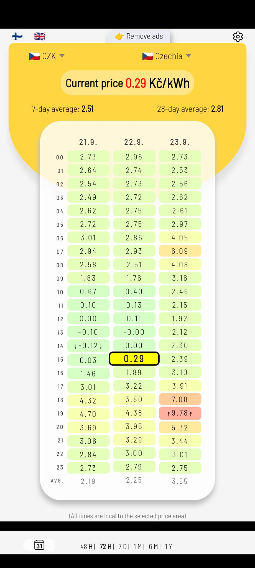Viewport: 255px width, 568px height.
Task: Open the 6M price history
Action: (x=154, y=546)
